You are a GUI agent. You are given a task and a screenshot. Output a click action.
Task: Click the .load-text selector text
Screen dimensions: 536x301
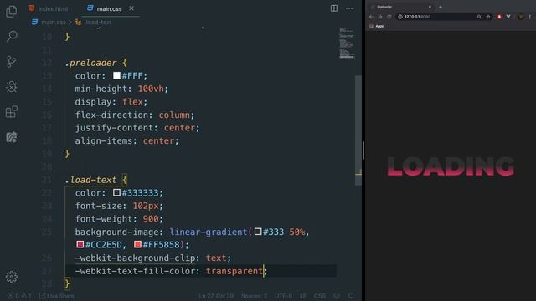click(x=91, y=180)
